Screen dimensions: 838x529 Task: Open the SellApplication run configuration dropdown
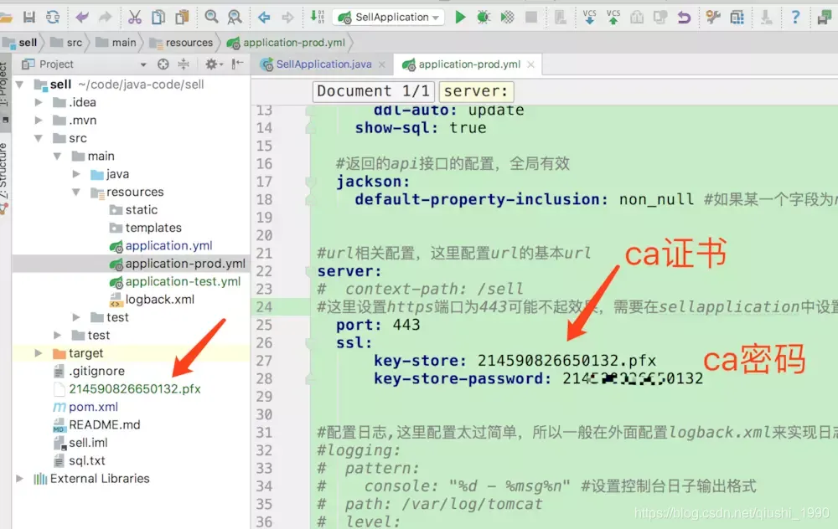tap(389, 17)
